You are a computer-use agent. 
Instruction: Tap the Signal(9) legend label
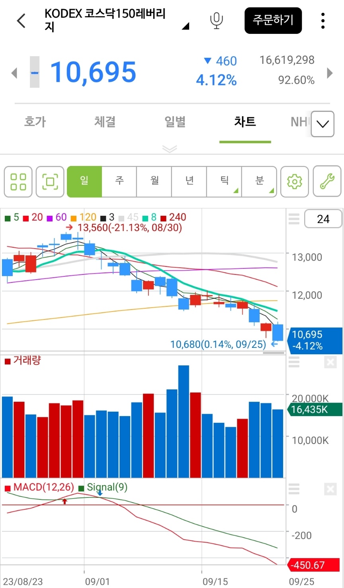click(x=103, y=487)
